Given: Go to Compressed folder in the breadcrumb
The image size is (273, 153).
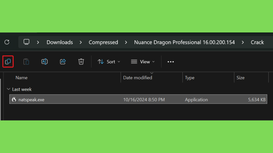Looking at the screenshot, I should 103,42.
